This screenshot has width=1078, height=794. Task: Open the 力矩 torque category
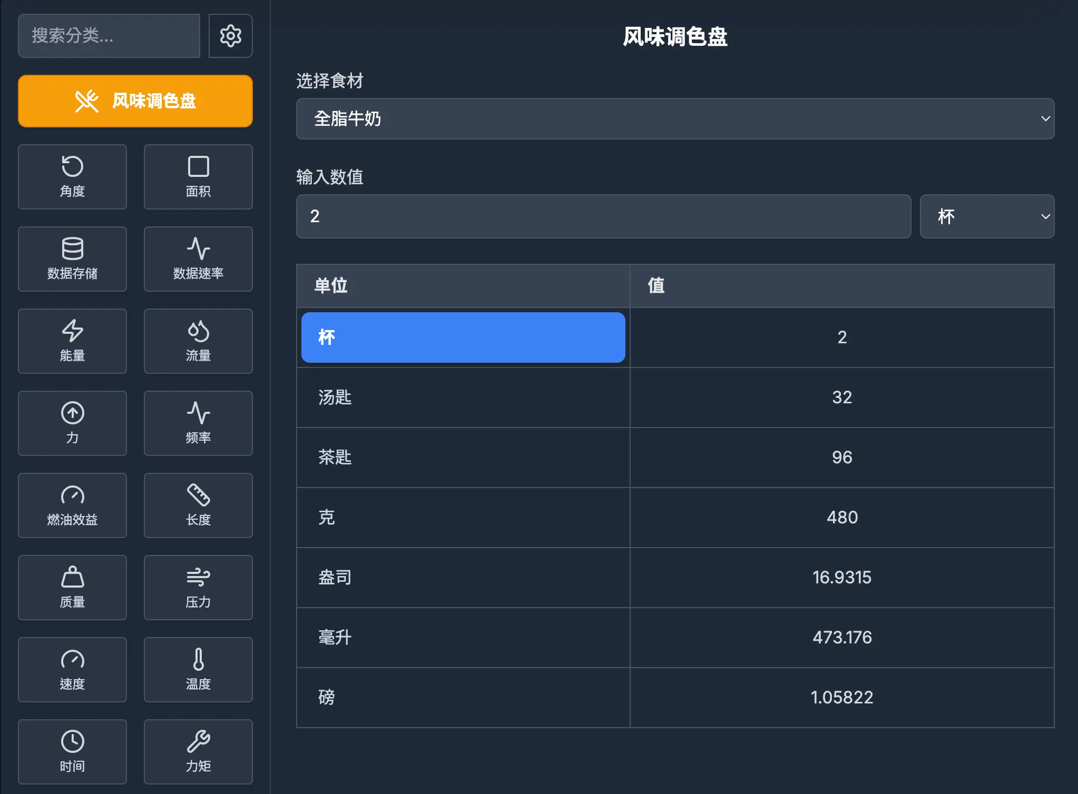[x=198, y=752]
